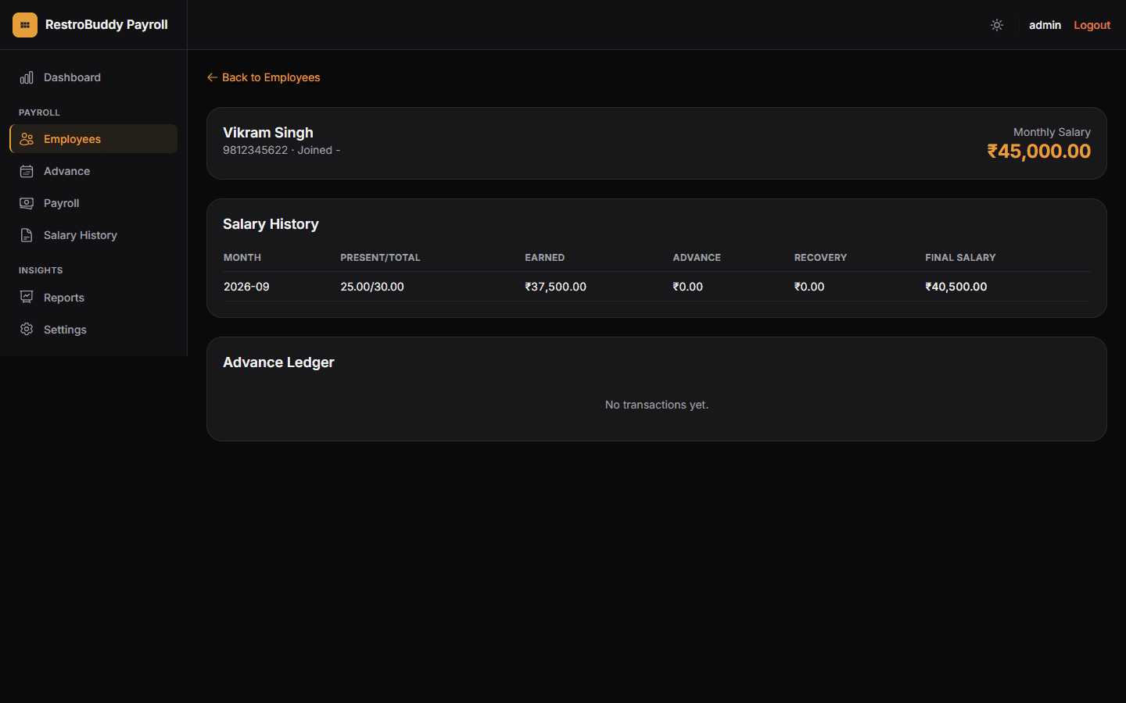Click the 2026-09 month cell
Viewport: 1126px width, 703px height.
pyautogui.click(x=246, y=287)
